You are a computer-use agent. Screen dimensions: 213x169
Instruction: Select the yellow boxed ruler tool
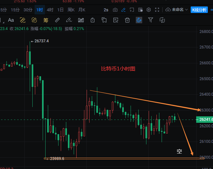[23, 20]
